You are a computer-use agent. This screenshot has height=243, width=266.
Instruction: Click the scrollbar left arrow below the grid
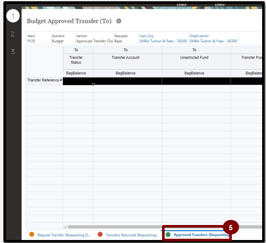click(65, 227)
